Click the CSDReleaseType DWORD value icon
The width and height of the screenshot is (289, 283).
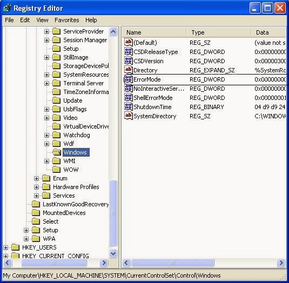point(128,52)
